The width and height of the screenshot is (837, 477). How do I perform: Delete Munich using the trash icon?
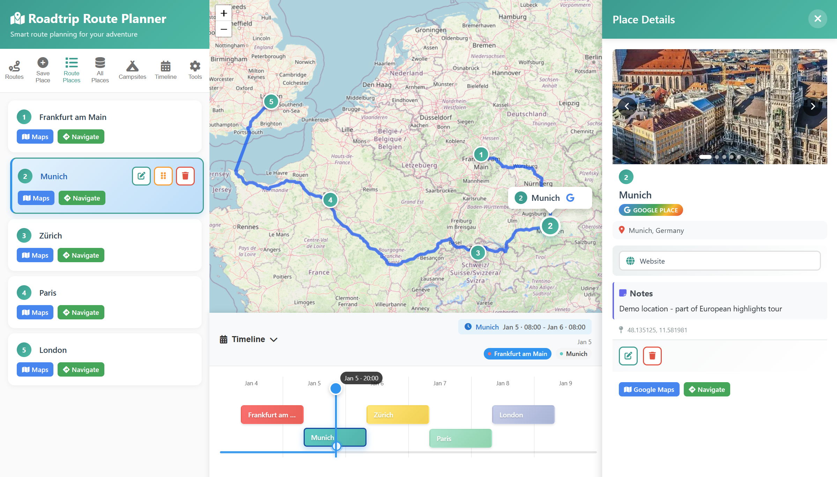pyautogui.click(x=185, y=176)
